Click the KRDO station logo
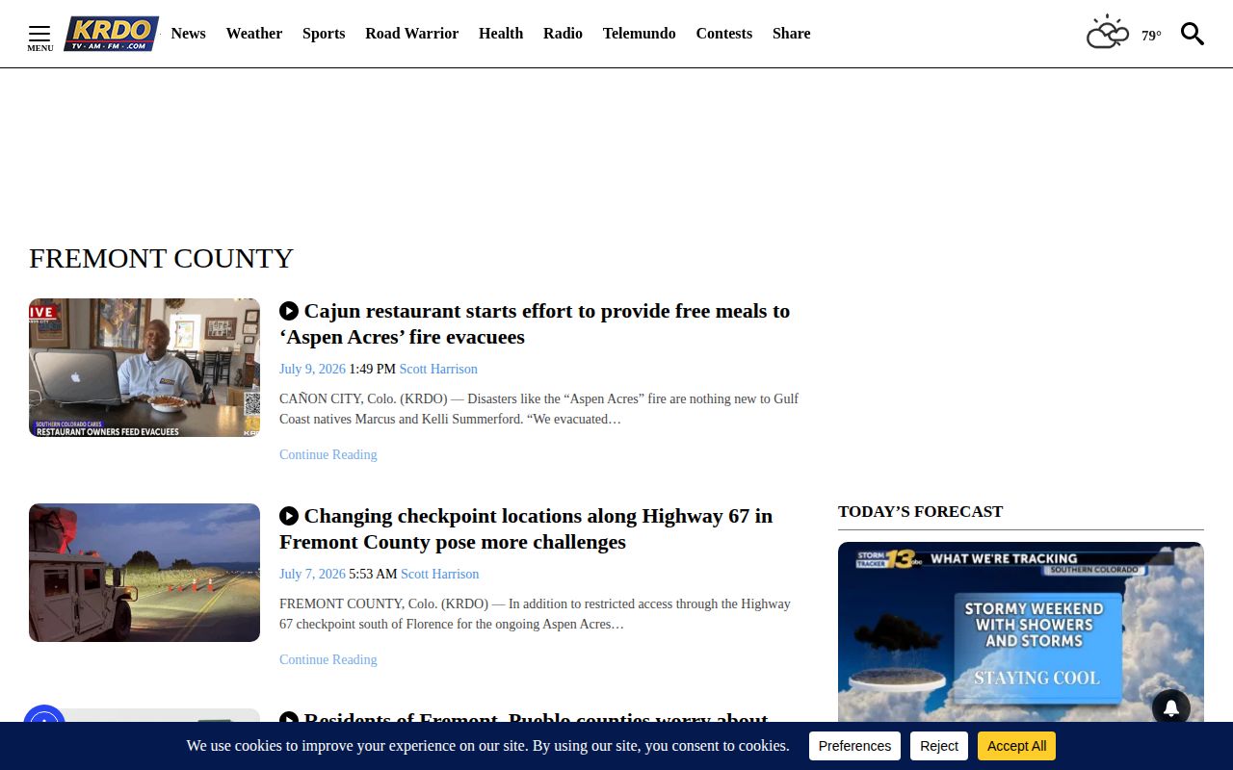This screenshot has width=1233, height=770. [111, 34]
